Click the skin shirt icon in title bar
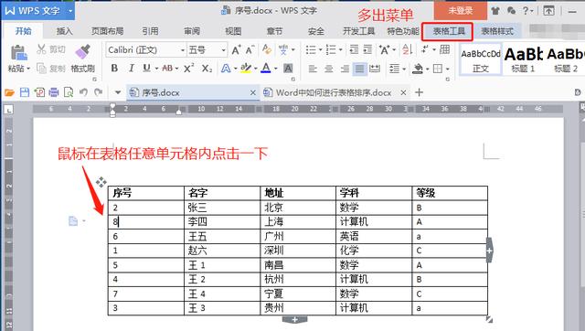 (x=495, y=11)
